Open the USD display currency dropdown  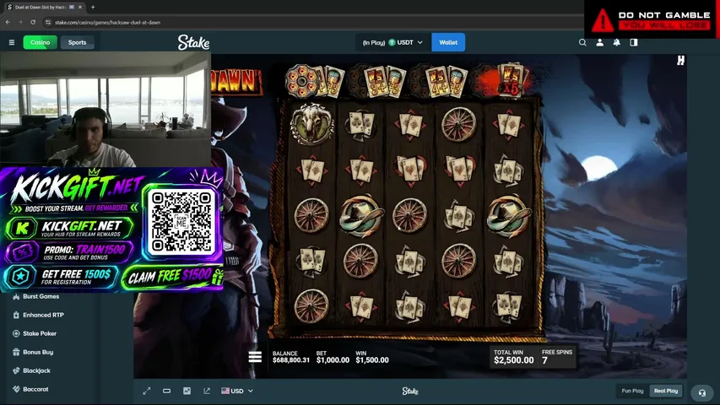[237, 391]
